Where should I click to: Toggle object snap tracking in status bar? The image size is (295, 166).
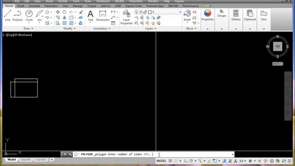coord(209,161)
